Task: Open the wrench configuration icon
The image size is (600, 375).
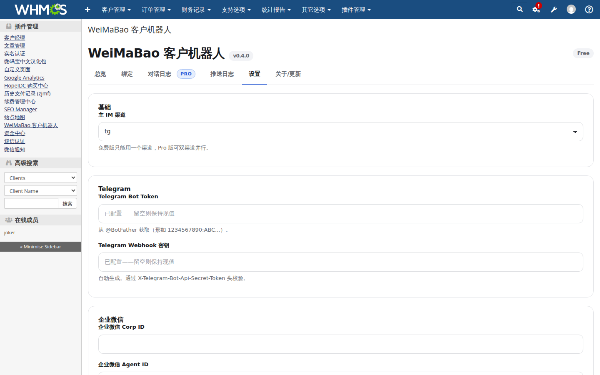Action: 554,10
